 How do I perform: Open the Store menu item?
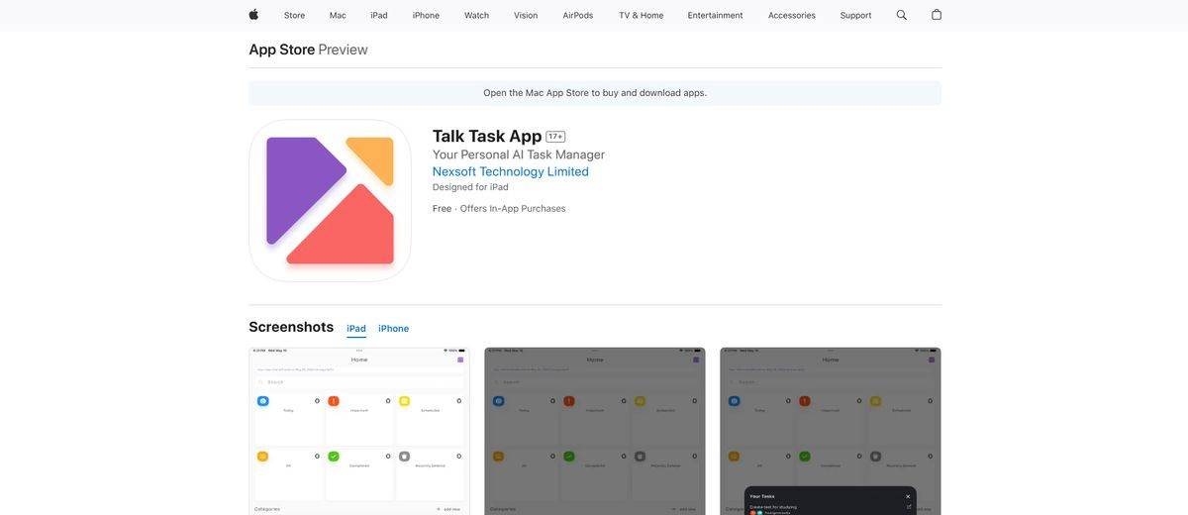[294, 15]
